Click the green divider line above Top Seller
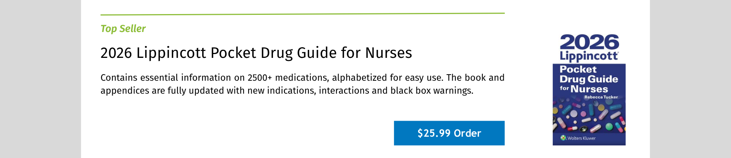Image resolution: width=731 pixels, height=158 pixels. click(x=302, y=14)
